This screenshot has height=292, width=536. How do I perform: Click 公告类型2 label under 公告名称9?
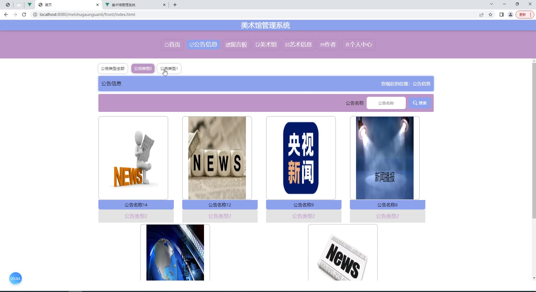point(304,216)
